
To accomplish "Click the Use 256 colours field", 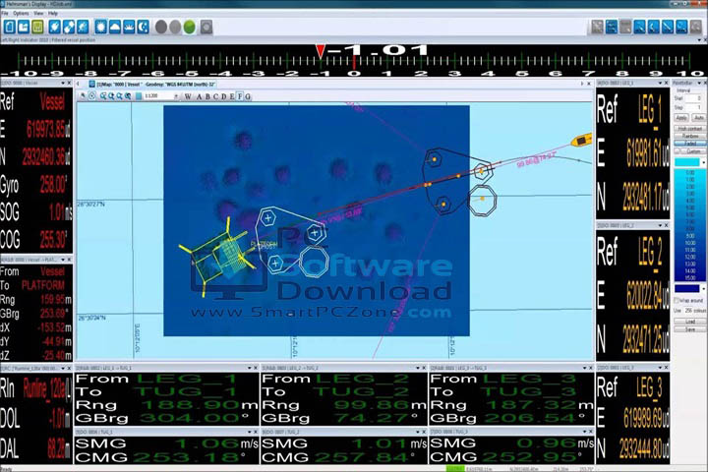I will [x=689, y=311].
